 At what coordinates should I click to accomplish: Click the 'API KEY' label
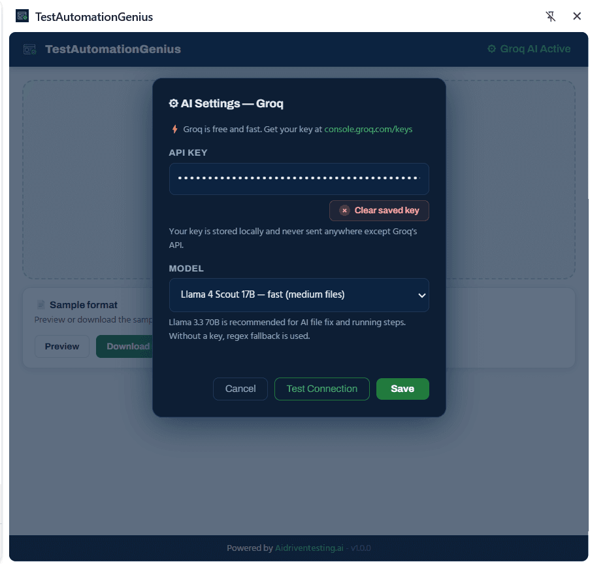(x=188, y=152)
